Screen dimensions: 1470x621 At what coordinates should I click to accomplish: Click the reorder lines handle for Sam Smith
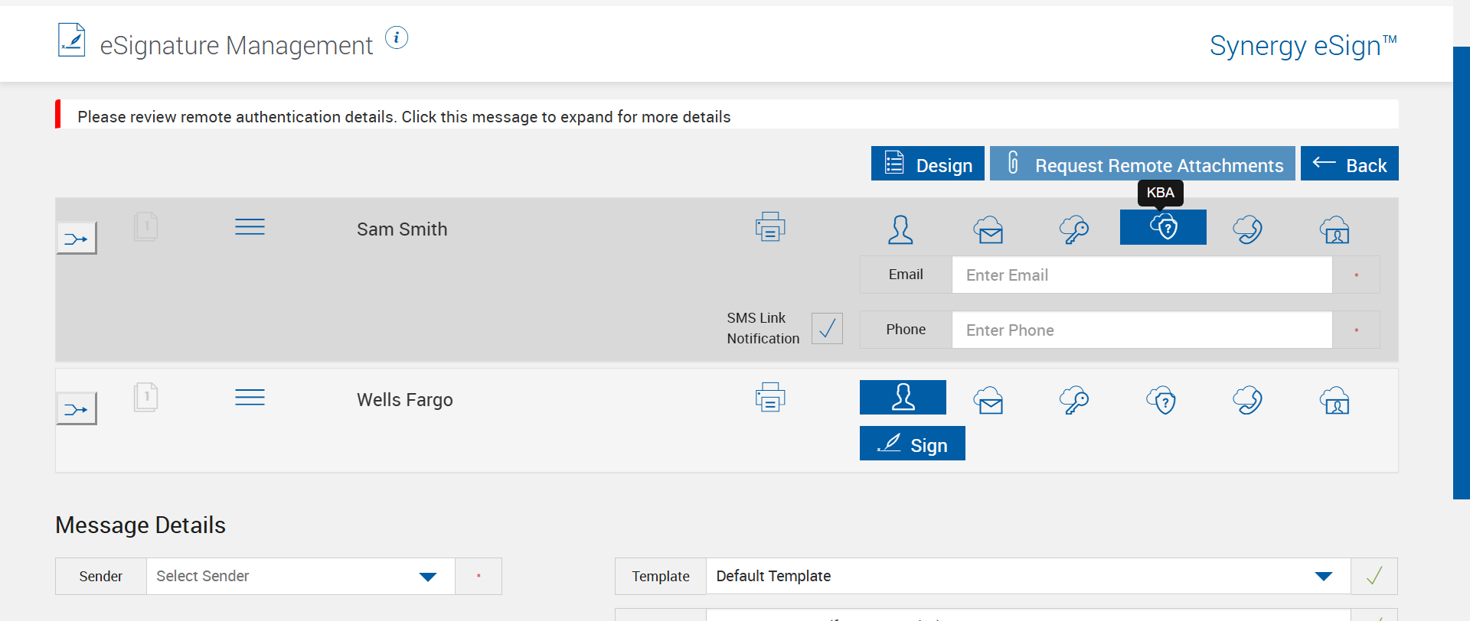(x=250, y=227)
